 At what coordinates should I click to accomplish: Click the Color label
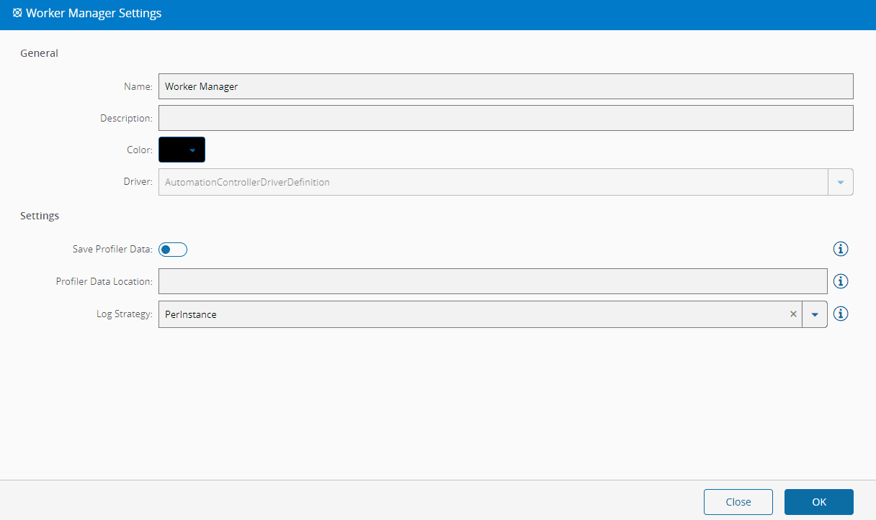click(x=140, y=150)
